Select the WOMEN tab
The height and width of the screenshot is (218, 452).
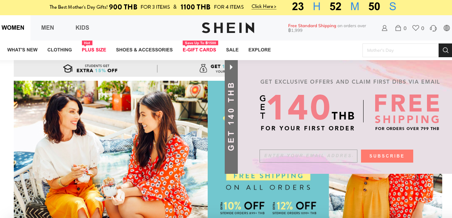[x=13, y=28]
